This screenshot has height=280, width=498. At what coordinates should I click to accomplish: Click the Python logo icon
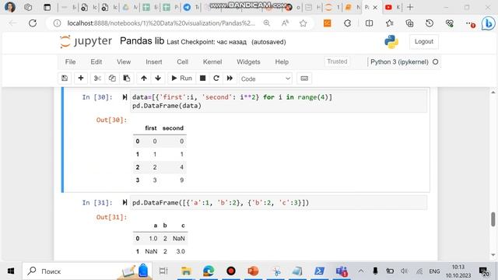pyautogui.click(x=391, y=41)
